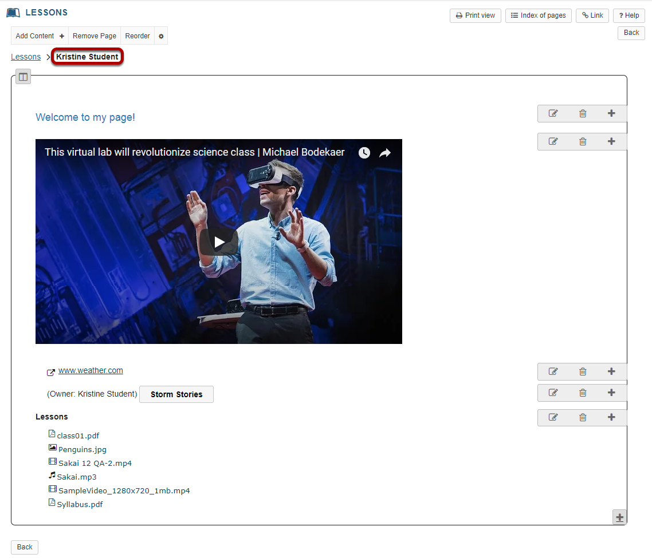This screenshot has height=558, width=652.
Task: Go to Lessons breadcrumb link
Action: tap(26, 57)
